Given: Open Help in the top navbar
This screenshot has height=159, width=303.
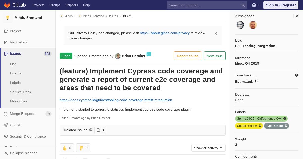Looking at the screenshot, I should 86,5.
